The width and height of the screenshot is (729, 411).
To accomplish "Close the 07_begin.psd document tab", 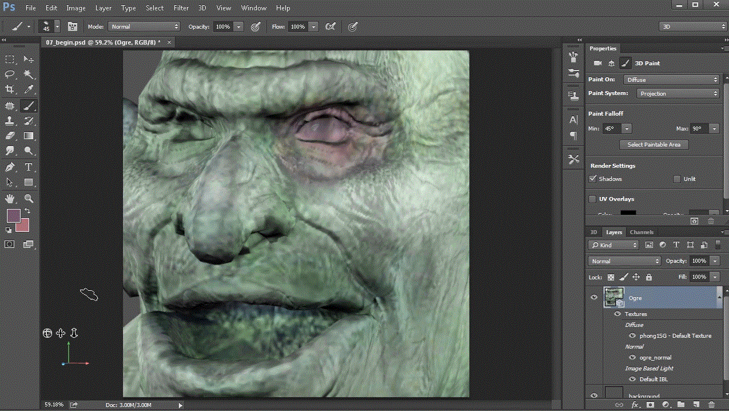I will (169, 42).
